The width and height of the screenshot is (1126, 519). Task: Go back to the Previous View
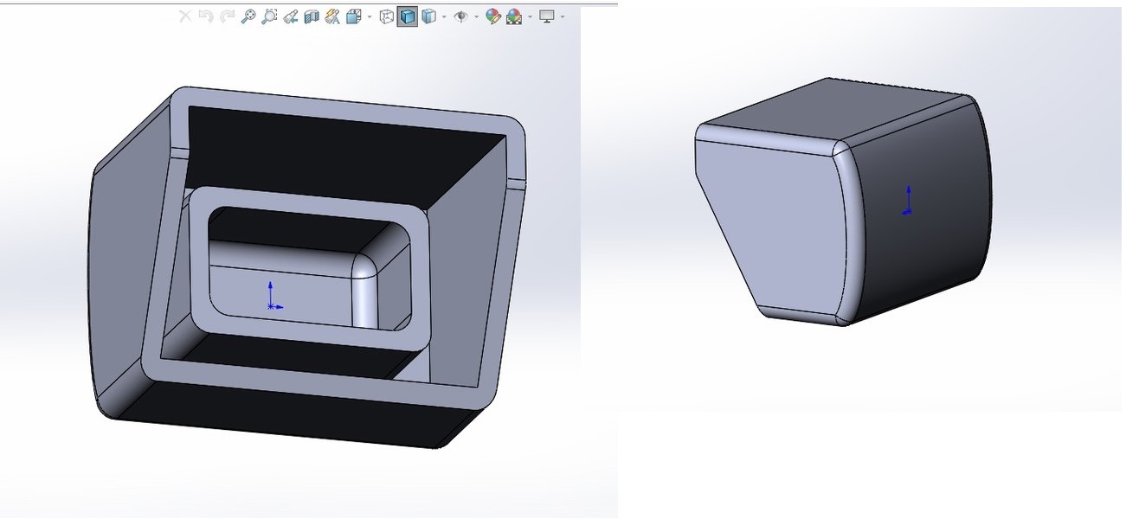[x=291, y=16]
